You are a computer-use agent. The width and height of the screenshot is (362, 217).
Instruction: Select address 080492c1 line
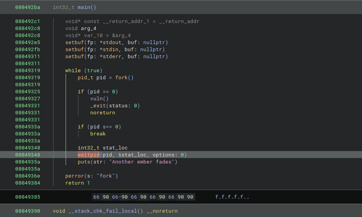click(28, 21)
